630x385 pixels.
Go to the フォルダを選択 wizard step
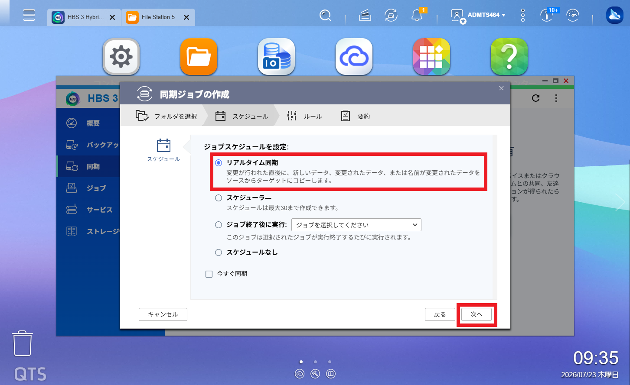(166, 116)
